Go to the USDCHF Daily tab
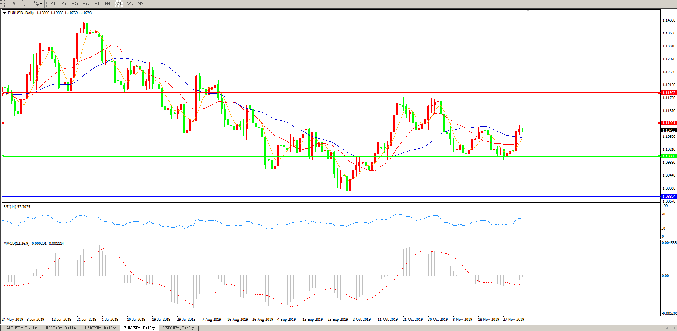This screenshot has height=331, width=677. coord(179,328)
